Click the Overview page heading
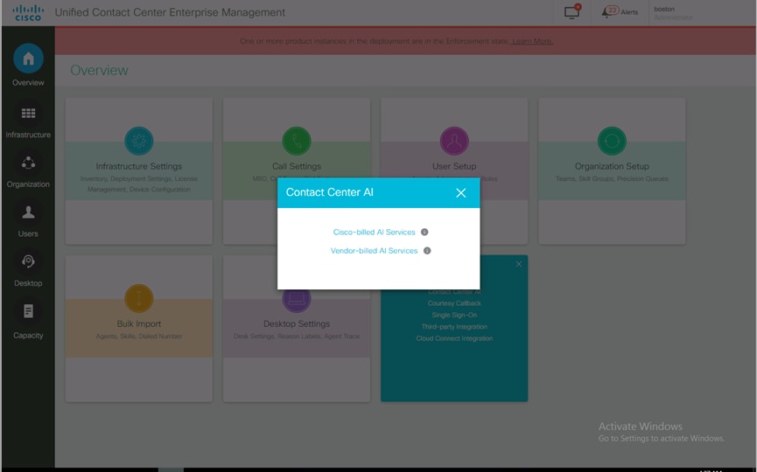This screenshot has height=472, width=757. pyautogui.click(x=100, y=71)
